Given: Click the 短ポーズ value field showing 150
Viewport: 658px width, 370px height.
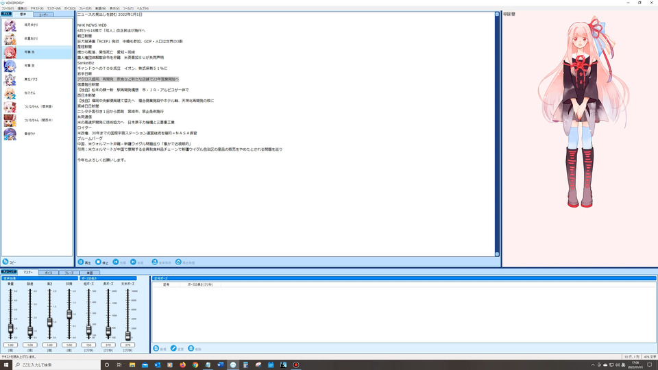Looking at the screenshot, I should 88,345.
